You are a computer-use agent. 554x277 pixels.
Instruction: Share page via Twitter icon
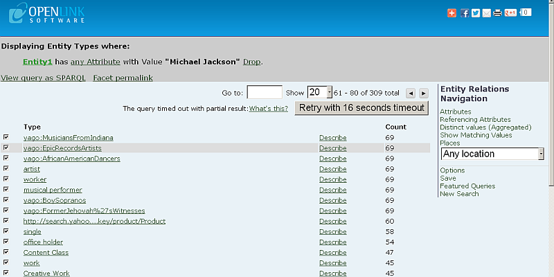(x=476, y=13)
